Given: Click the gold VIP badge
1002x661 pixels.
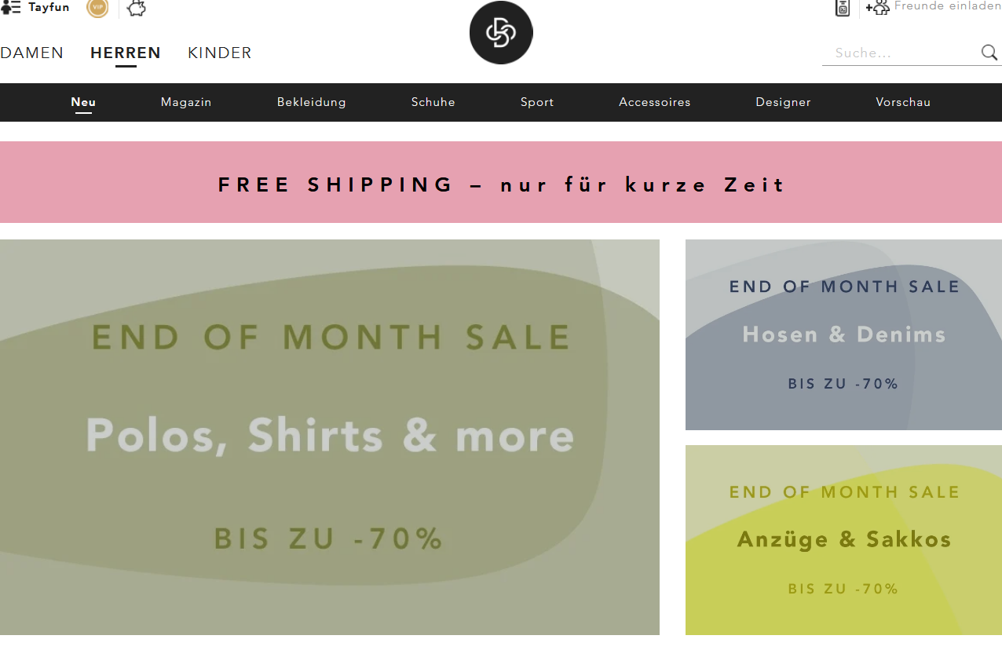Looking at the screenshot, I should [97, 8].
